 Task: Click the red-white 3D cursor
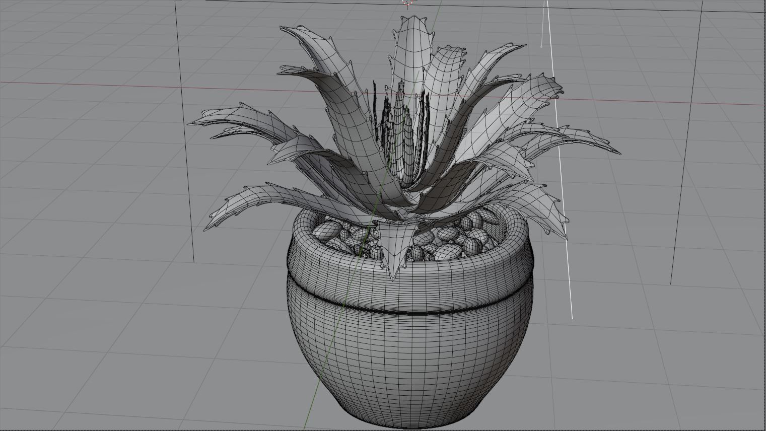pos(407,4)
